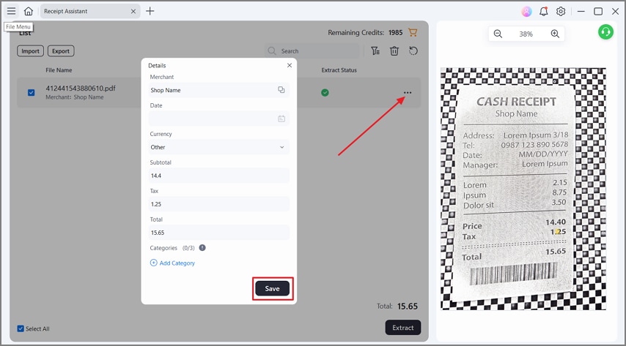The image size is (626, 346).
Task: Click the 'Merchant: Shop Name' row subtitle
Action: [x=75, y=97]
